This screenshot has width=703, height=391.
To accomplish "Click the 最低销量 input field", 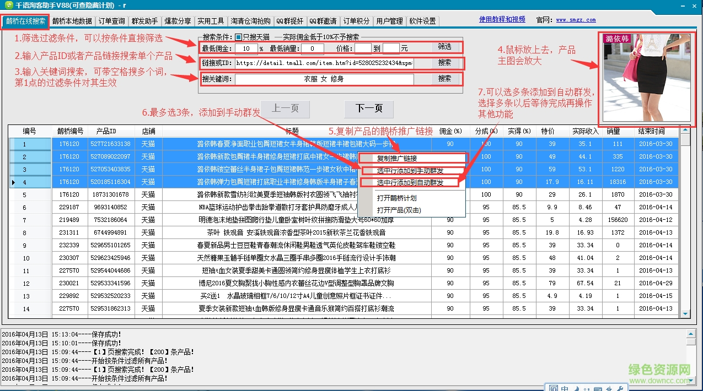I will (313, 48).
